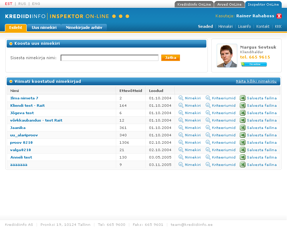Click Salvesta failina text for valga0210

pyautogui.click(x=262, y=150)
